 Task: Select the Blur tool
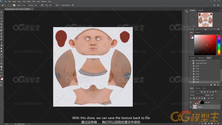point(2,48)
